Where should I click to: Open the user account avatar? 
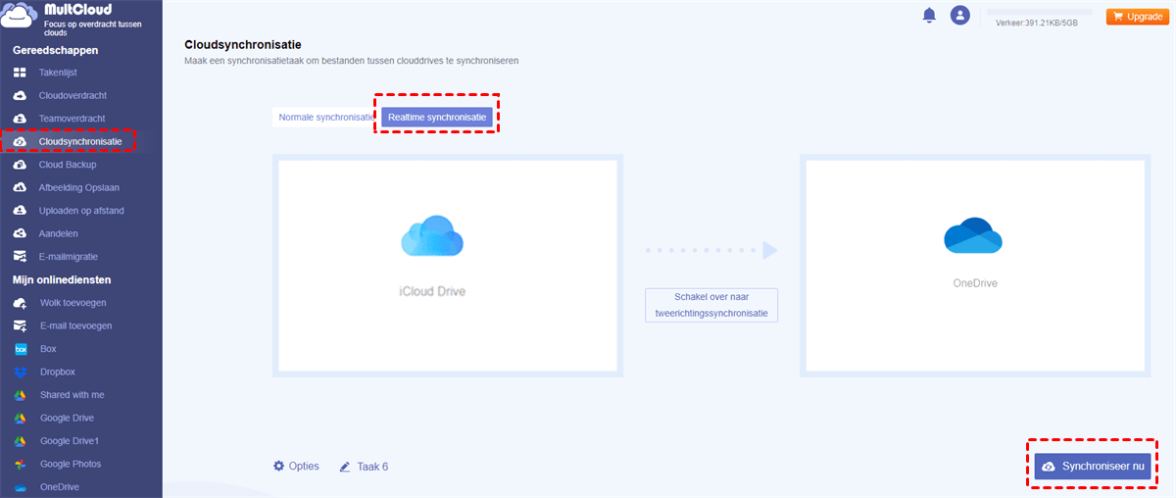960,15
